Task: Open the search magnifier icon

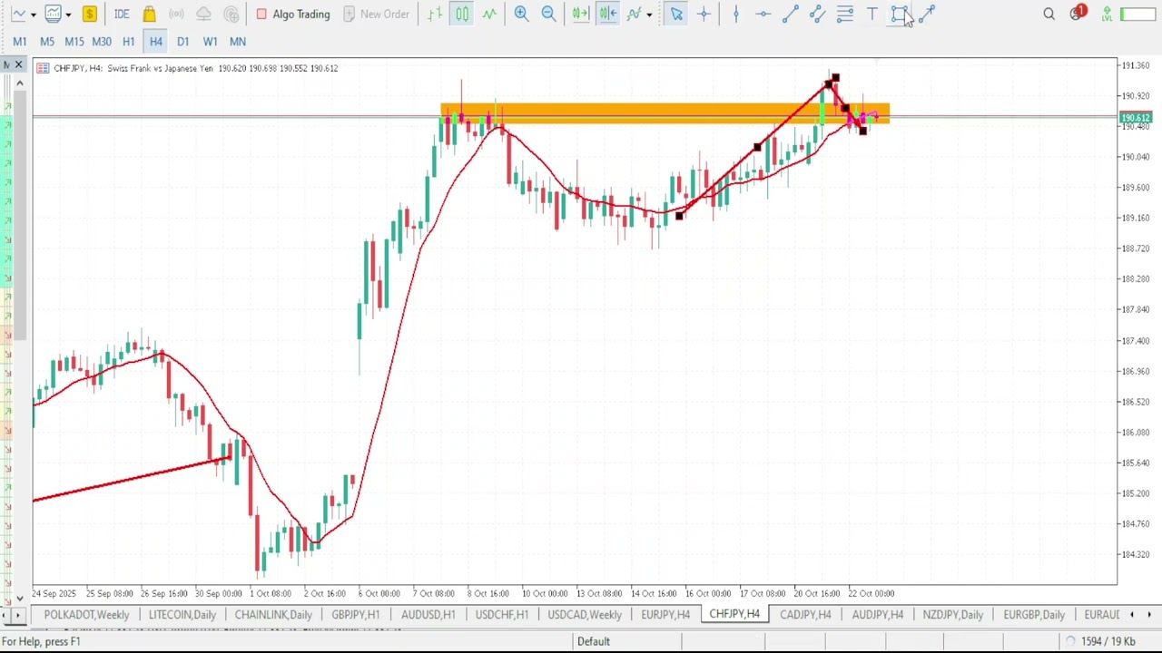Action: [x=1049, y=14]
